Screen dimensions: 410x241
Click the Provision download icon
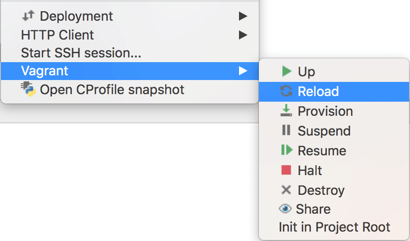(286, 111)
